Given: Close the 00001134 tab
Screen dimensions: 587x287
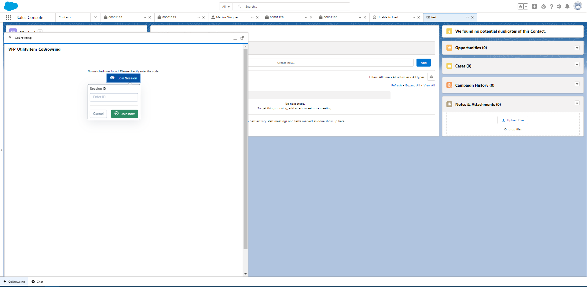Looking at the screenshot, I should (x=150, y=17).
